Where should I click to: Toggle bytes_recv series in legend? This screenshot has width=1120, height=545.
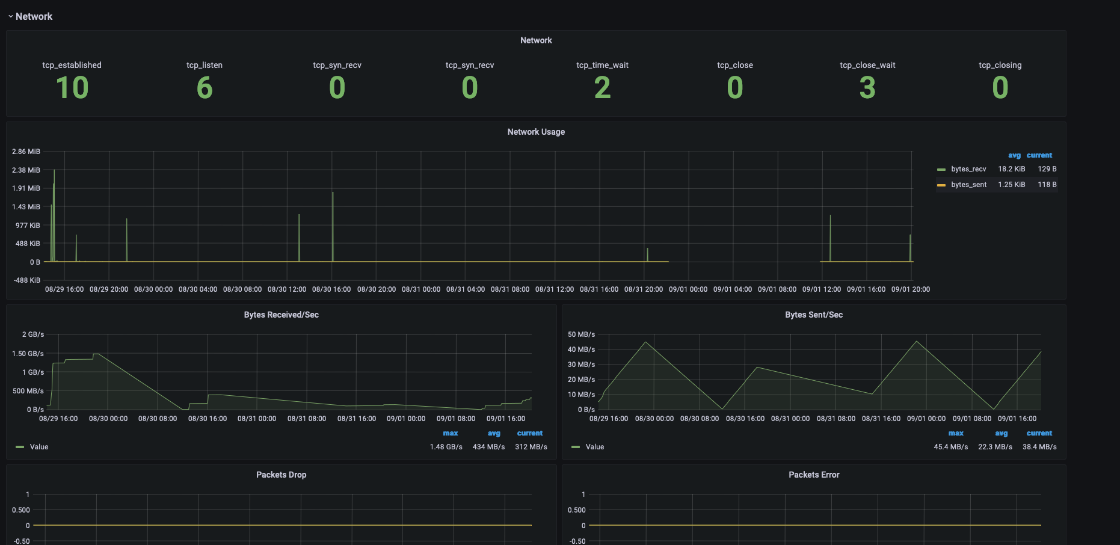(x=968, y=169)
